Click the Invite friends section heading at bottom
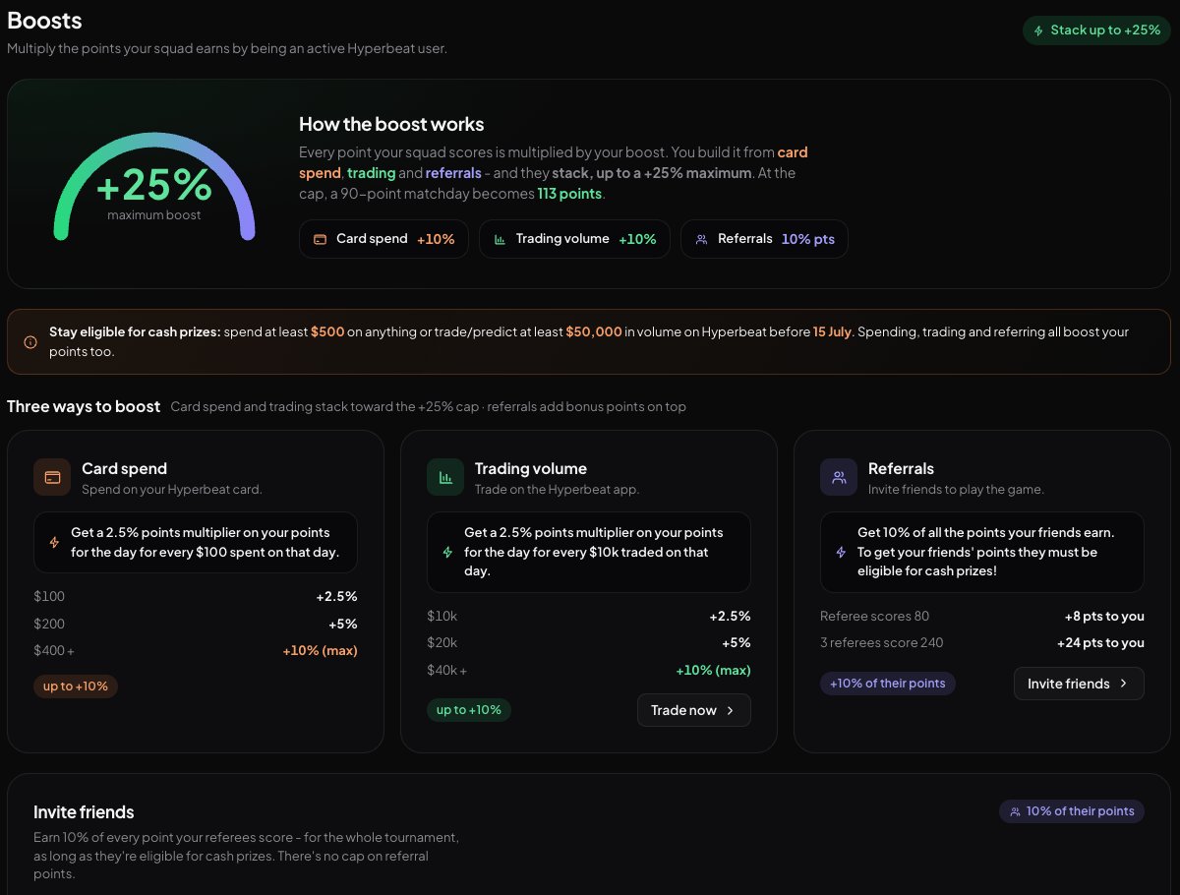Viewport: 1180px width, 895px height. (84, 812)
